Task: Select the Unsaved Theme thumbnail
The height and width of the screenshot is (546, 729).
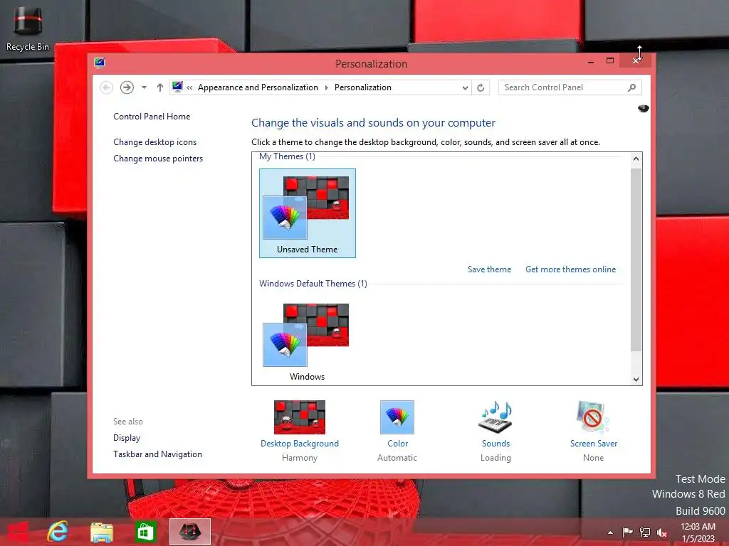Action: (308, 213)
